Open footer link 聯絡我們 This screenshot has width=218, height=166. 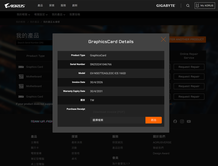[158, 148]
